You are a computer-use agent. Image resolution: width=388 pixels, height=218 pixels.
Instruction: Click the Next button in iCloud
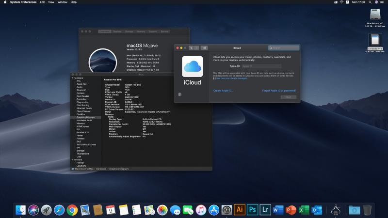point(289,97)
